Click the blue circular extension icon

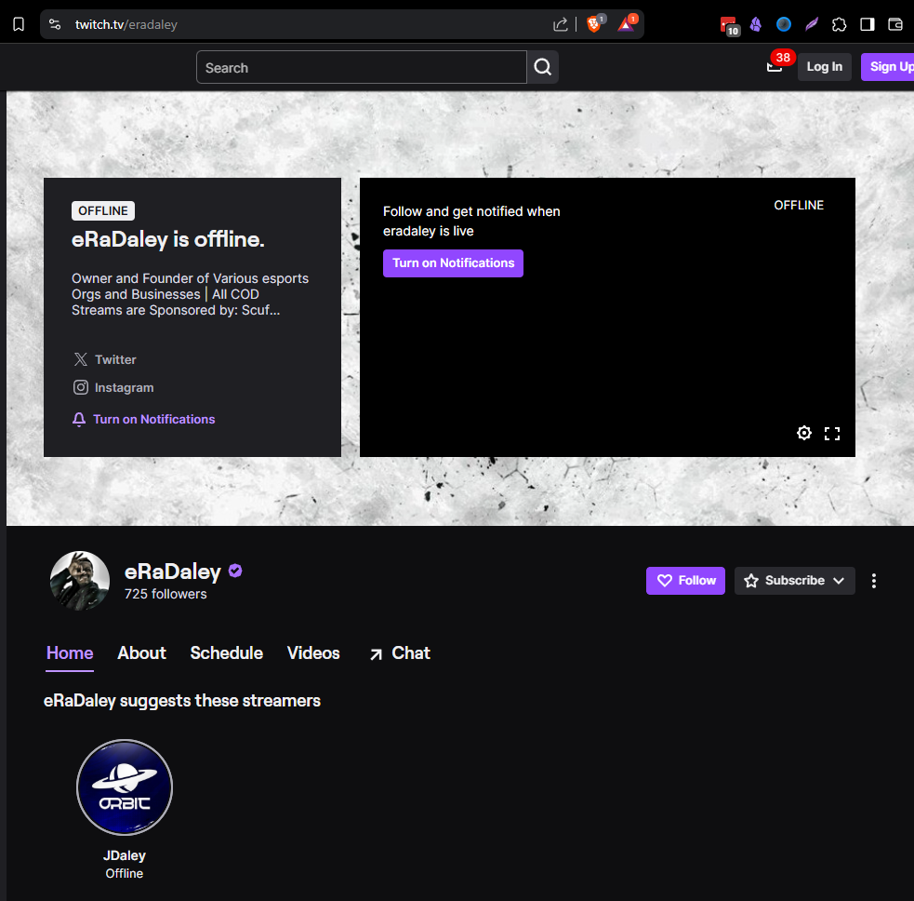[784, 24]
